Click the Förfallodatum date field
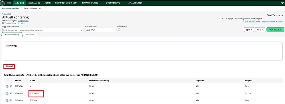Image resolution: width=285 pixels, height=104 pixels. click(100, 30)
